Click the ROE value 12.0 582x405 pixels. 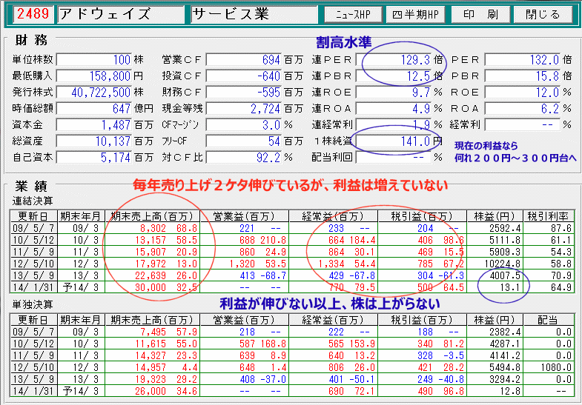coord(523,93)
